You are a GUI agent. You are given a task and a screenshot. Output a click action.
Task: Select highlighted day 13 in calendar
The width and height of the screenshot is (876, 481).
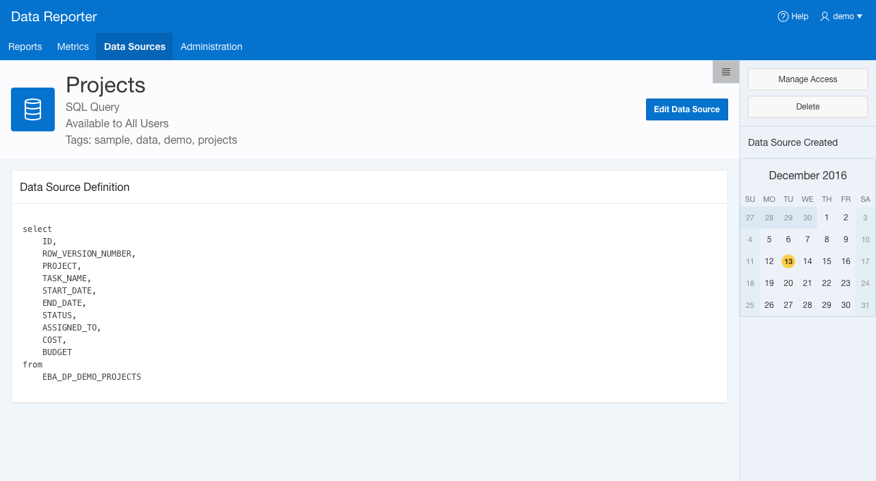788,261
